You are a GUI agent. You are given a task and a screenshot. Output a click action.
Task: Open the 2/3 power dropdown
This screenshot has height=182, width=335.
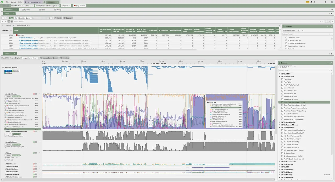click(66, 5)
